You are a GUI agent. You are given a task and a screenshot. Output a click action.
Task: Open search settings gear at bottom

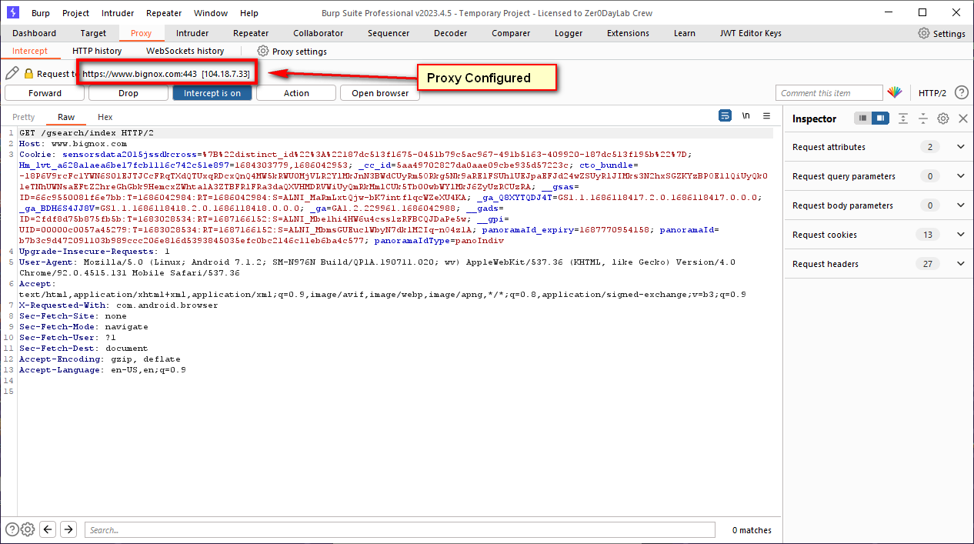[28, 529]
